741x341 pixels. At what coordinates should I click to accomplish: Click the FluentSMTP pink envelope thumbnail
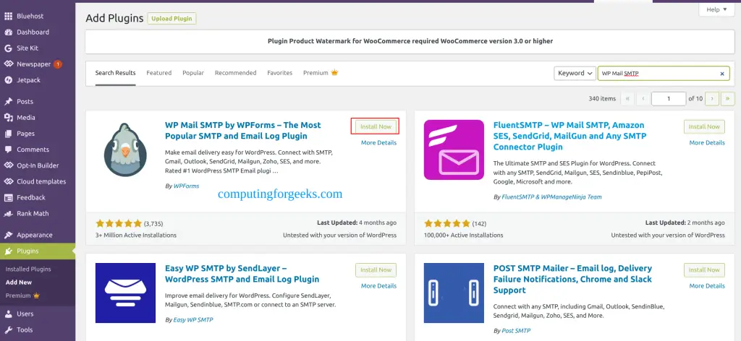click(454, 150)
